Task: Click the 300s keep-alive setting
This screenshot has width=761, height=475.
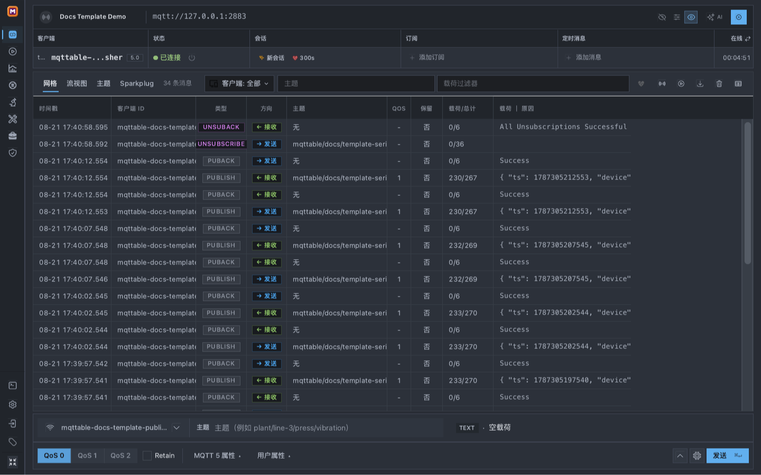Action: click(x=303, y=58)
